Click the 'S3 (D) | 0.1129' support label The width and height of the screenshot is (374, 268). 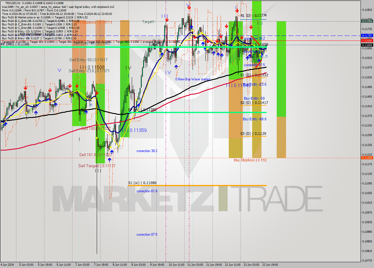(x=253, y=134)
